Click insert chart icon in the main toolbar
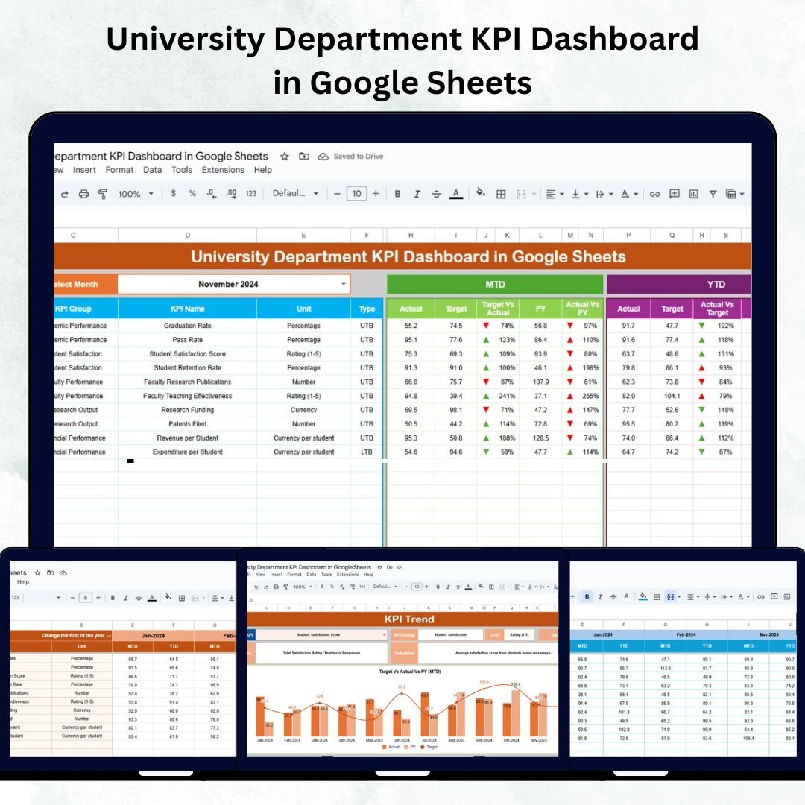 pos(693,194)
